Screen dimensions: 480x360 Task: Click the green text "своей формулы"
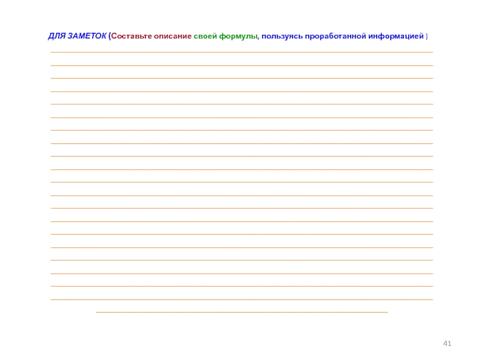point(226,36)
